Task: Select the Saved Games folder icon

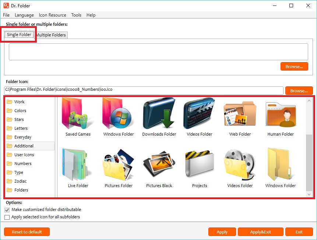Action: [x=77, y=114]
